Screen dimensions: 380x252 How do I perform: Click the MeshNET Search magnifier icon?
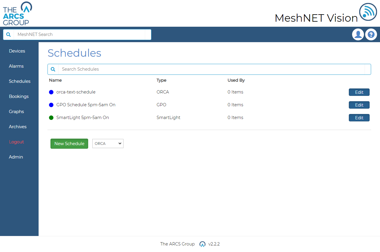(x=9, y=34)
